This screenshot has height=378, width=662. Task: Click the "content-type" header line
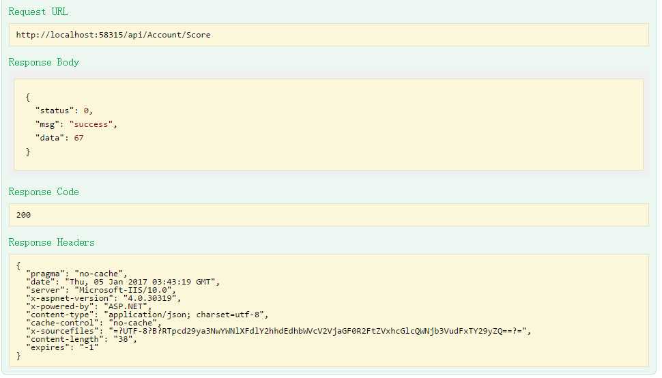pos(147,315)
